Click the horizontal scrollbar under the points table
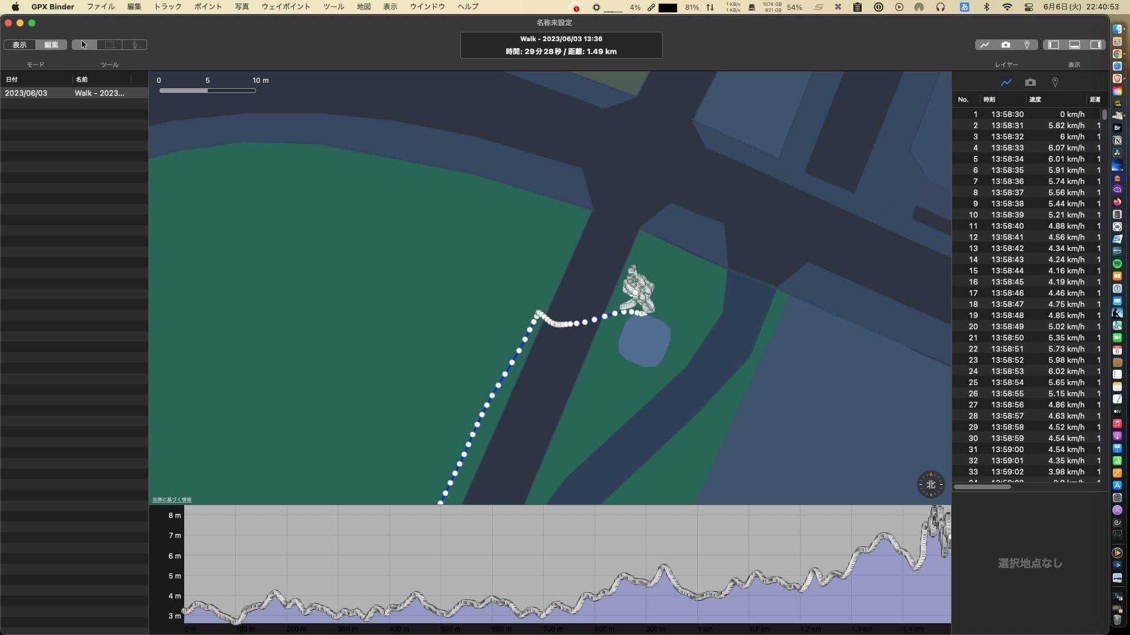 coord(982,487)
